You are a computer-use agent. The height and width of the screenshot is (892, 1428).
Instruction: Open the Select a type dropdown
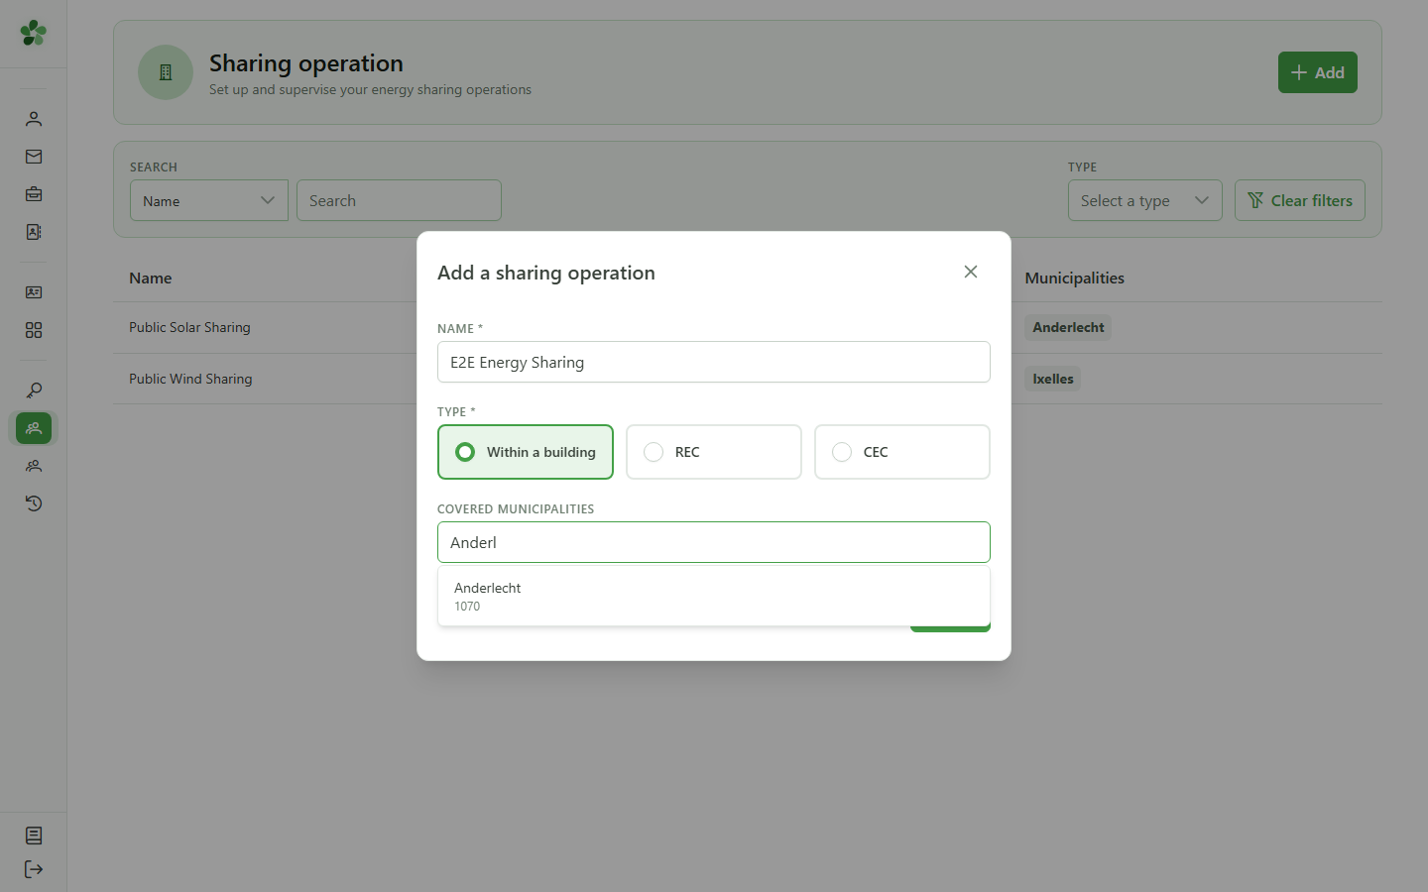click(1145, 200)
